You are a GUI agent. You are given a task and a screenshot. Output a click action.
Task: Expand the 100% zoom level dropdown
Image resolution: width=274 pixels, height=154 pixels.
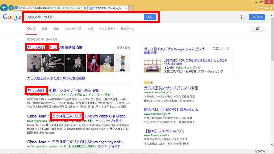tap(270, 151)
